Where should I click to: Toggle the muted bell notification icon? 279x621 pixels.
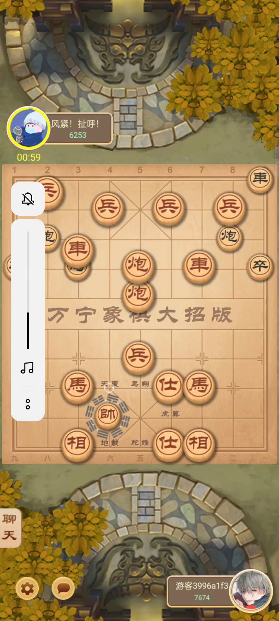coord(28,199)
